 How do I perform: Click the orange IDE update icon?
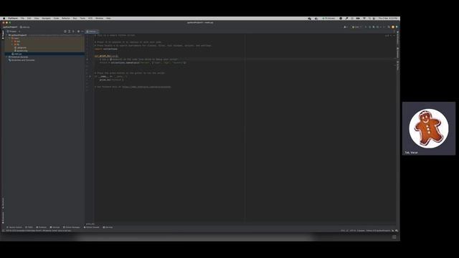pos(393,27)
